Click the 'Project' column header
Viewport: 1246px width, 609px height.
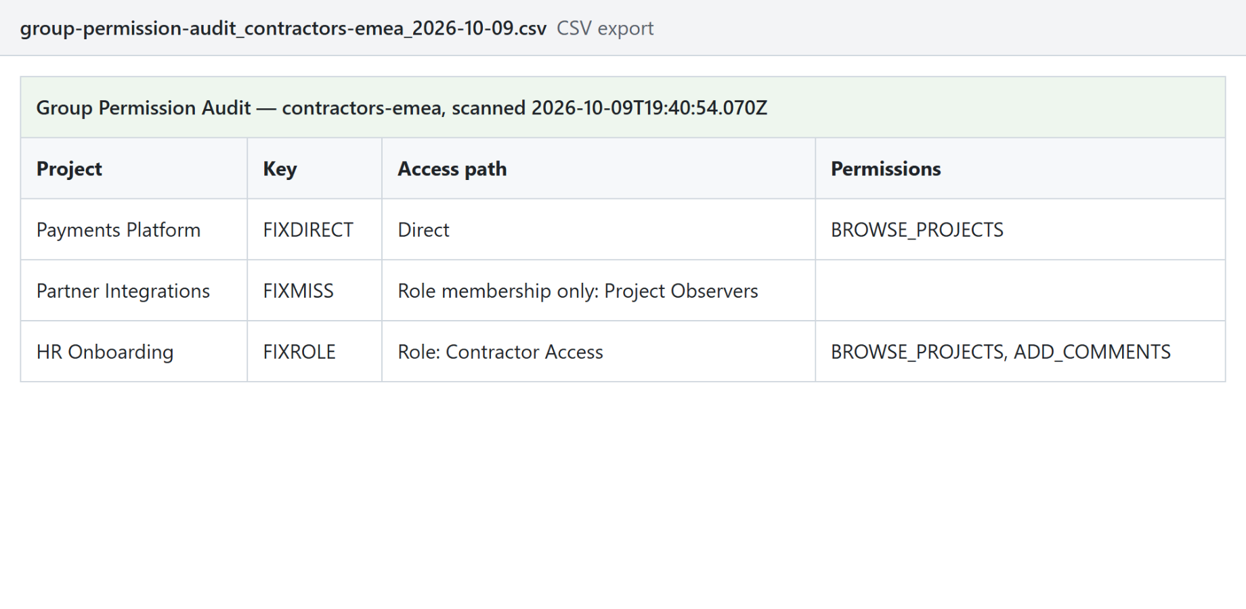134,168
